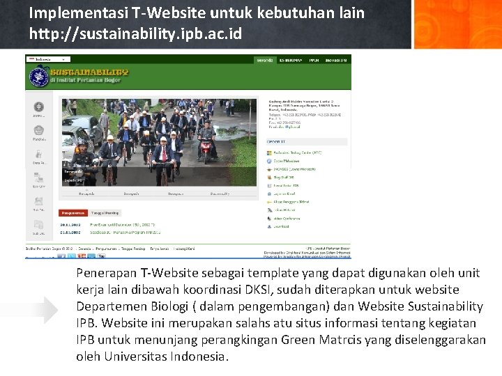Screen dimensions: 502x376
Task: Open the footer Pengumuman link
Action: point(106,249)
